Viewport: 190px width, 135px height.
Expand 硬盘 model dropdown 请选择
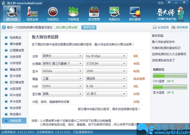pos(106,79)
